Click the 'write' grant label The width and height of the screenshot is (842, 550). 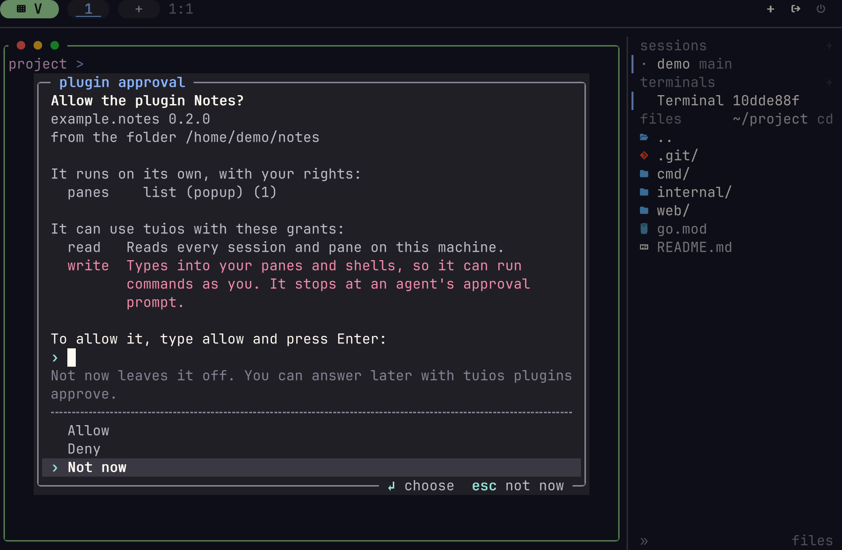(88, 266)
